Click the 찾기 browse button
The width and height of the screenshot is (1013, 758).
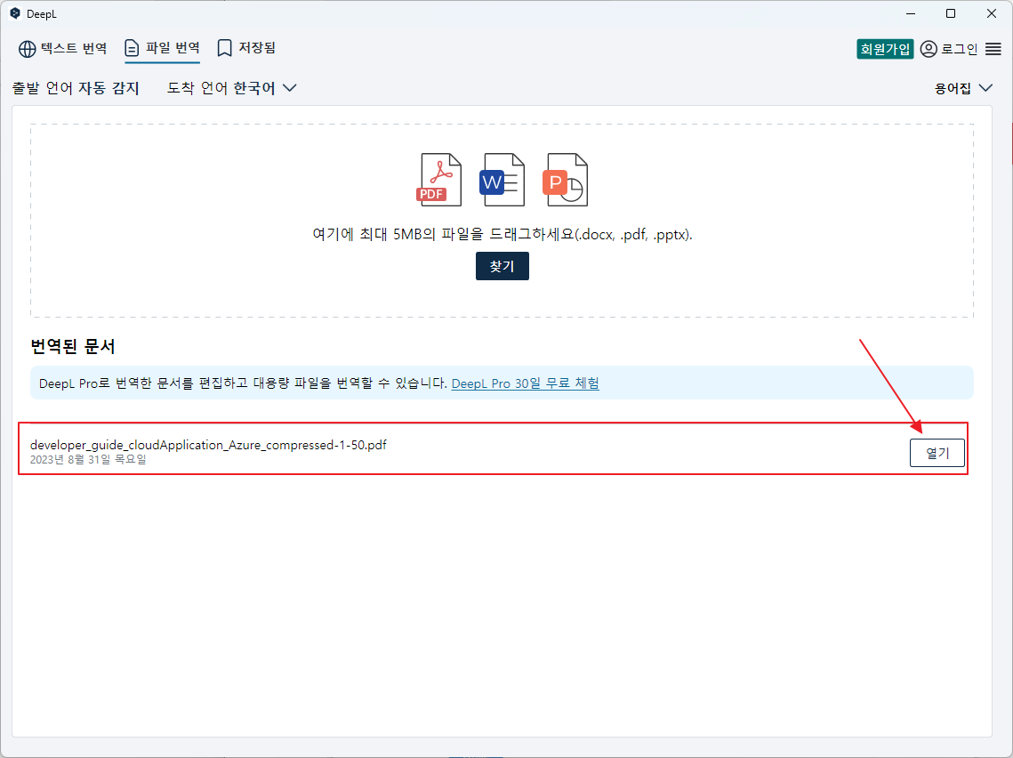tap(502, 266)
